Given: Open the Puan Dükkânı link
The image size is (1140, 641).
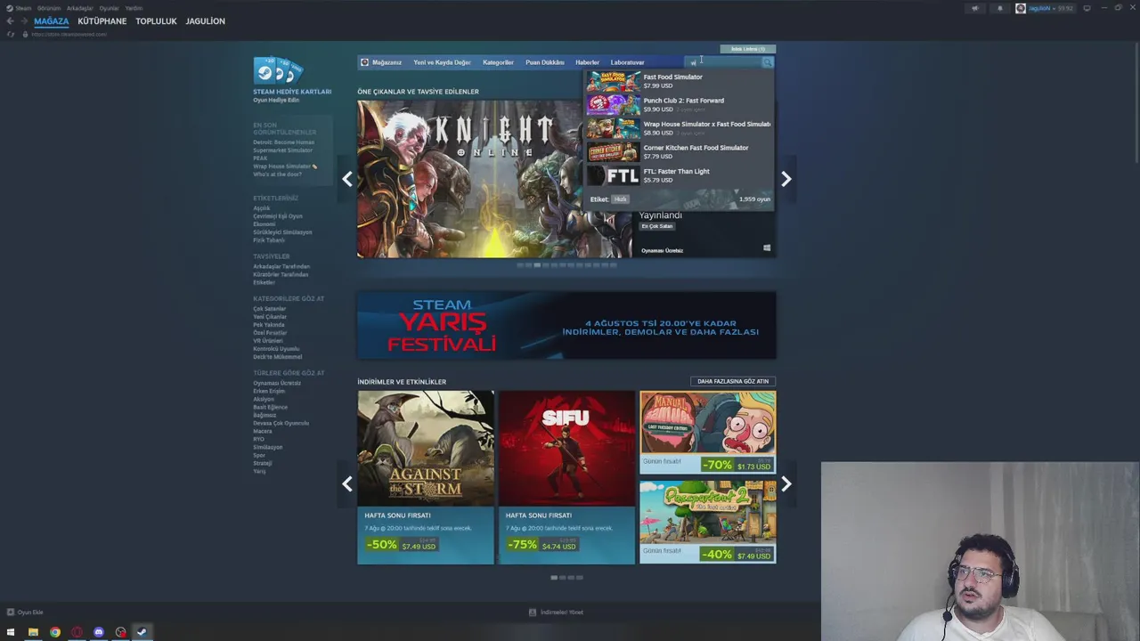Looking at the screenshot, I should 545,62.
